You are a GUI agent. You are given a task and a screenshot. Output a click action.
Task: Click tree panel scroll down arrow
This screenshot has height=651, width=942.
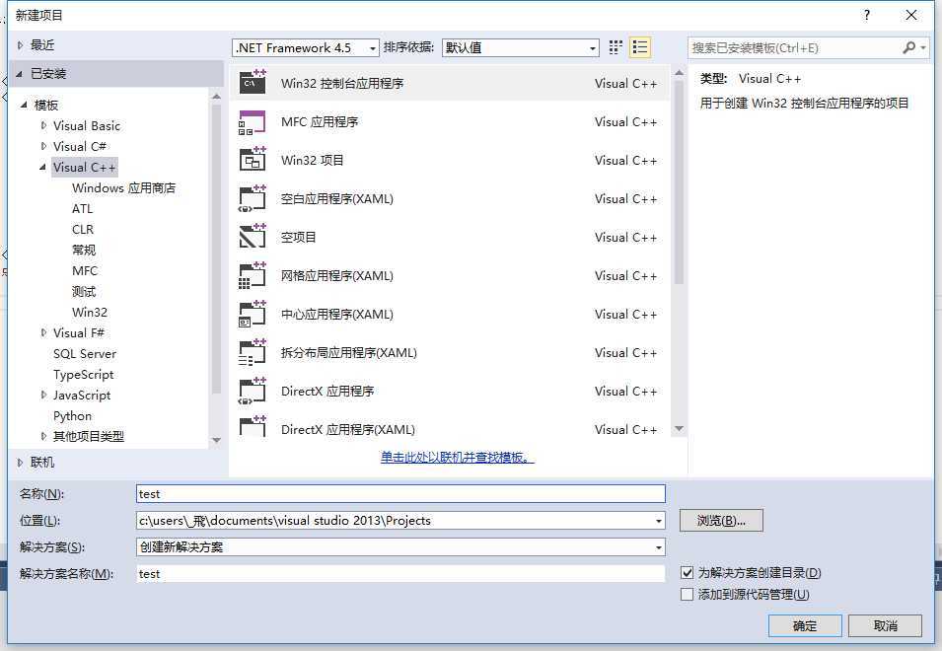[217, 440]
